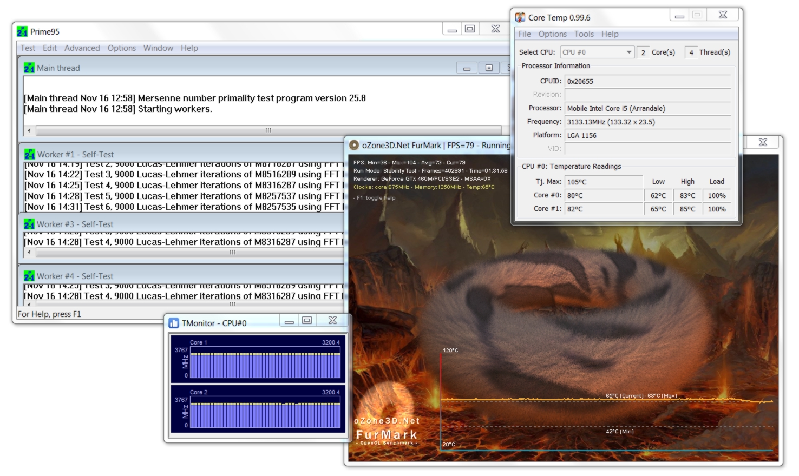The image size is (799, 476).
Task: Click left arrow of Main thread scrollbar
Action: coord(29,130)
